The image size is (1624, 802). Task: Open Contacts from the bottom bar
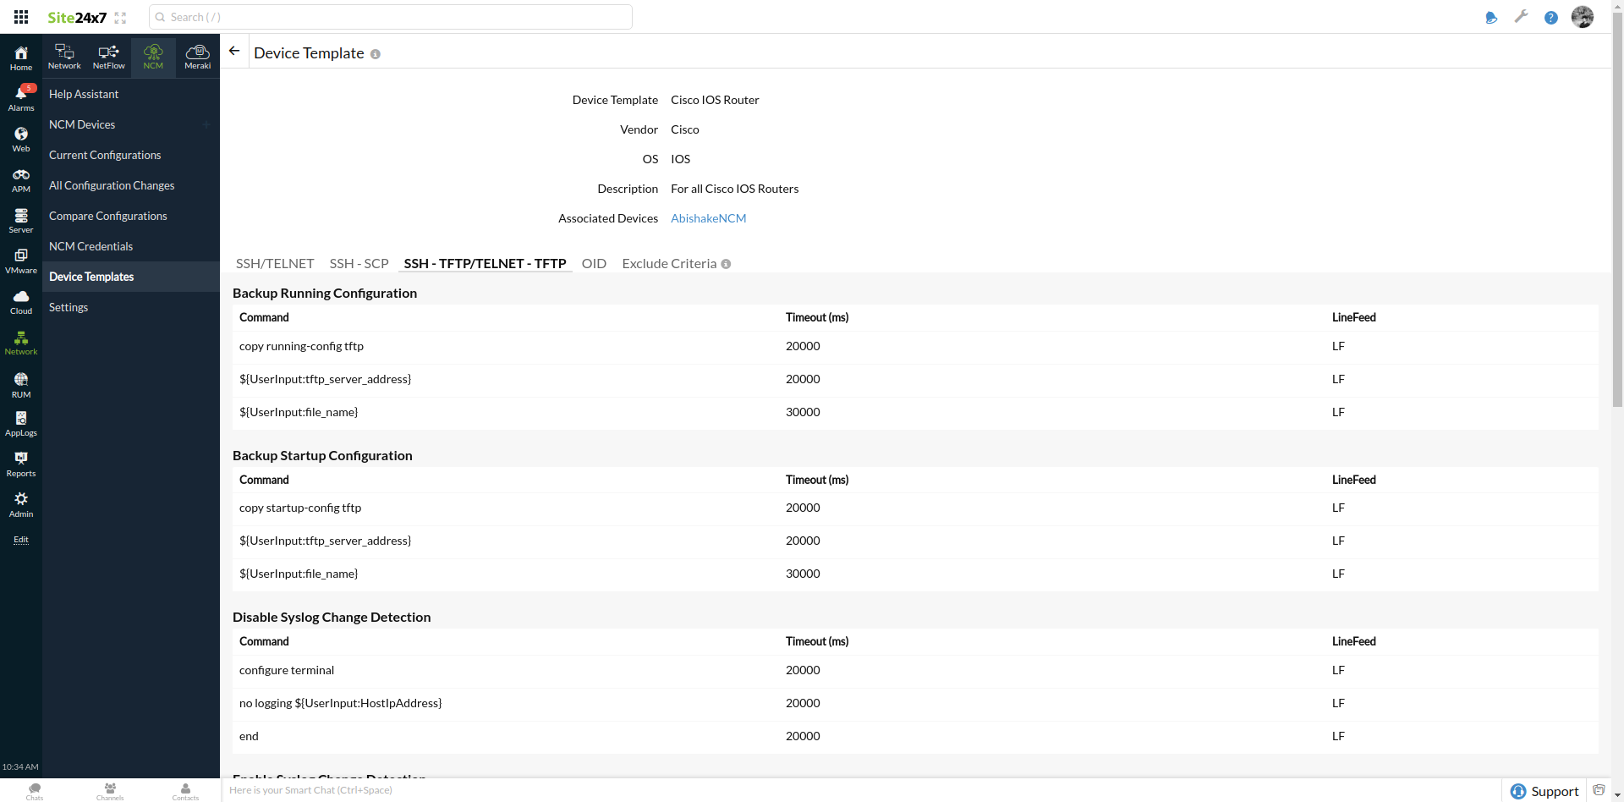[x=184, y=790]
